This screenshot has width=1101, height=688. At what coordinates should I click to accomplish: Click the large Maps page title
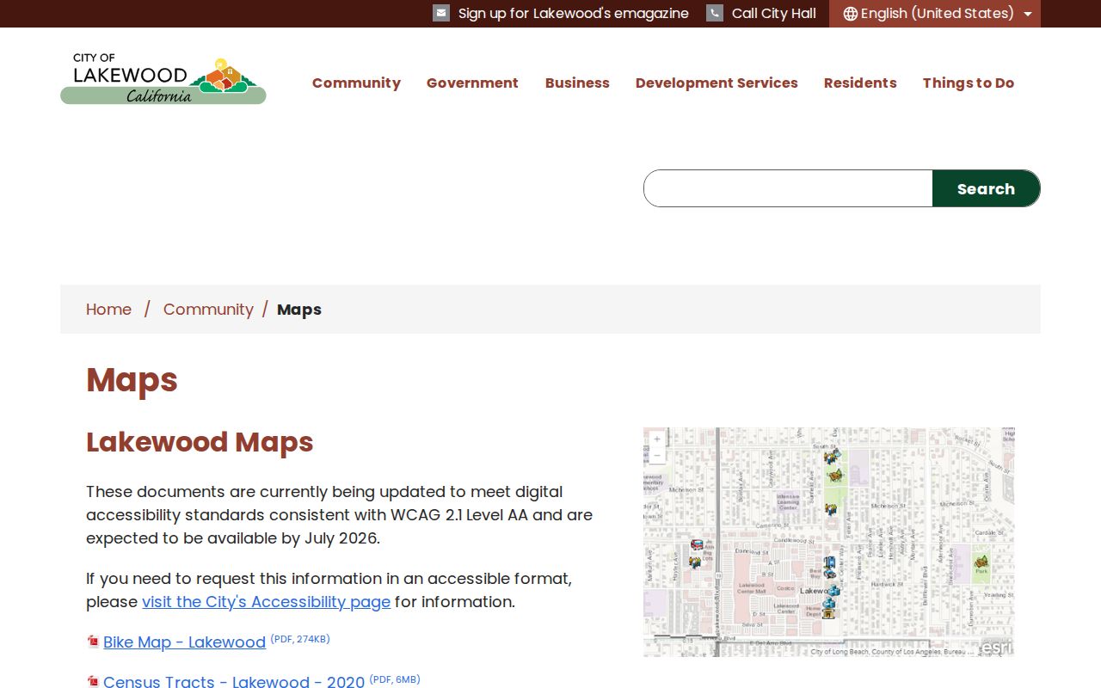pyautogui.click(x=132, y=380)
